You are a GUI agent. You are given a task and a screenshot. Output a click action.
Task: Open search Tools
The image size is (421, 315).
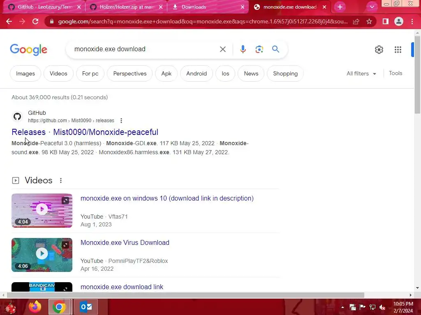(395, 73)
